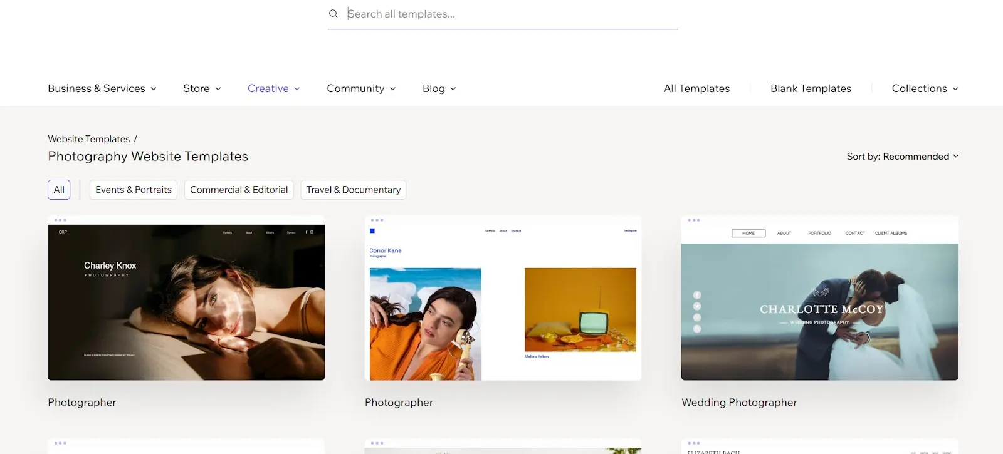Filter by Travel & Documentary

click(x=354, y=190)
